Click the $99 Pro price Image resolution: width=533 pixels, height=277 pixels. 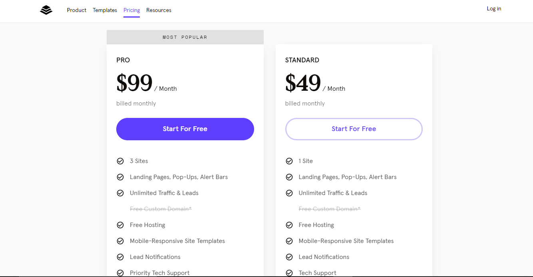(x=135, y=84)
